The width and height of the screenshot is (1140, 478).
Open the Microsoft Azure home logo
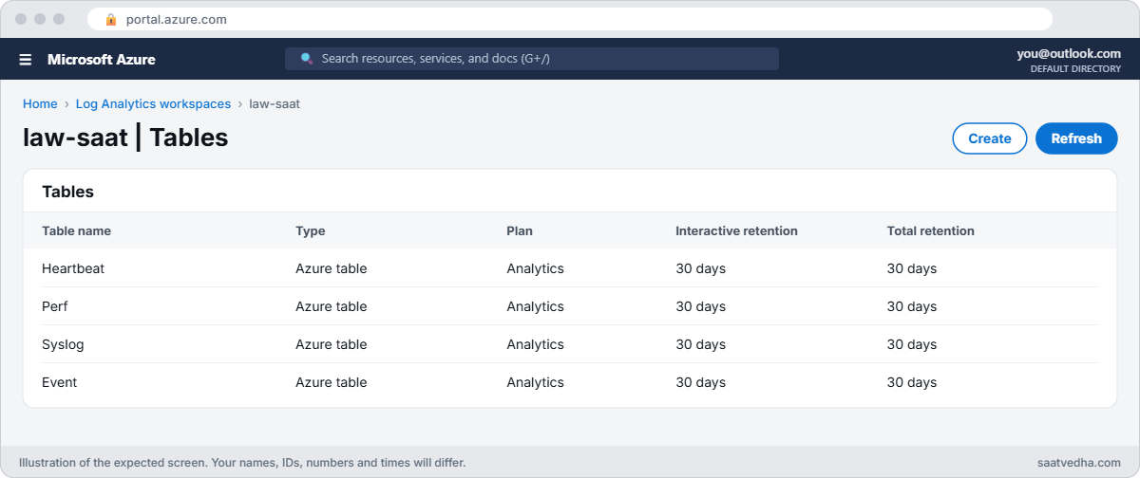tap(102, 60)
